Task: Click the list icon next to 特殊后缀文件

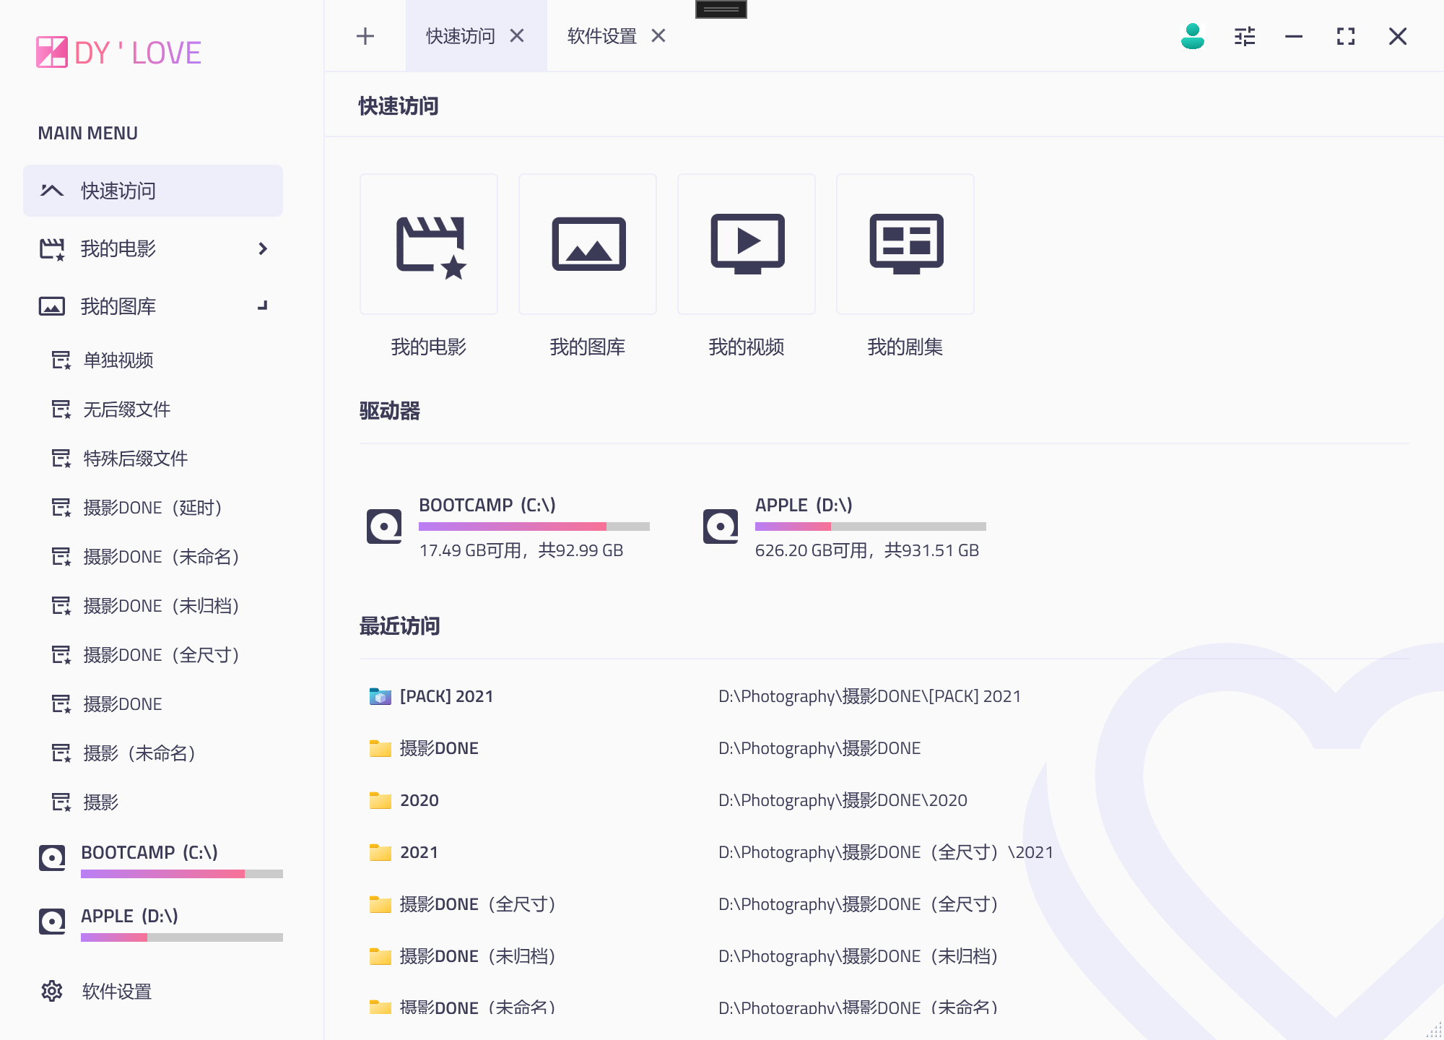Action: [61, 458]
